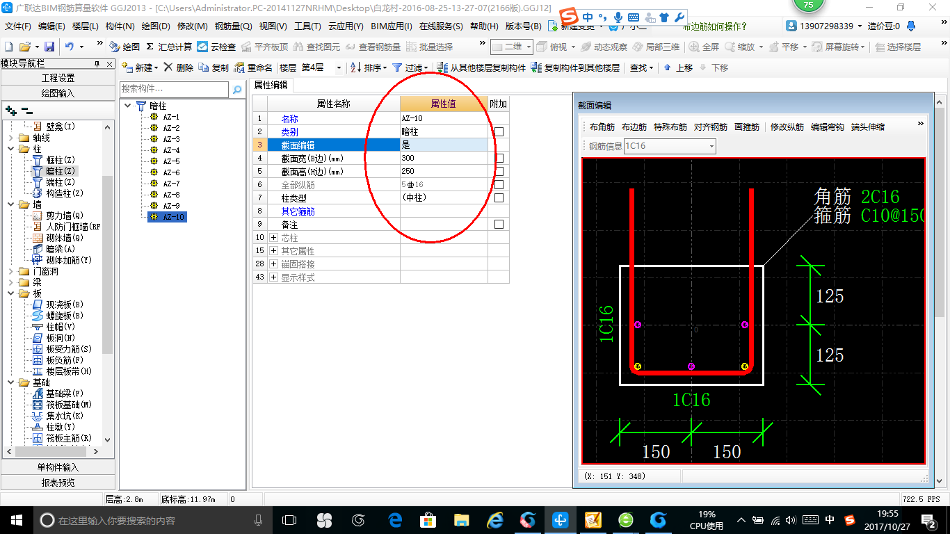This screenshot has height=534, width=950.
Task: Open Windows Task View on taskbar
Action: pos(289,520)
